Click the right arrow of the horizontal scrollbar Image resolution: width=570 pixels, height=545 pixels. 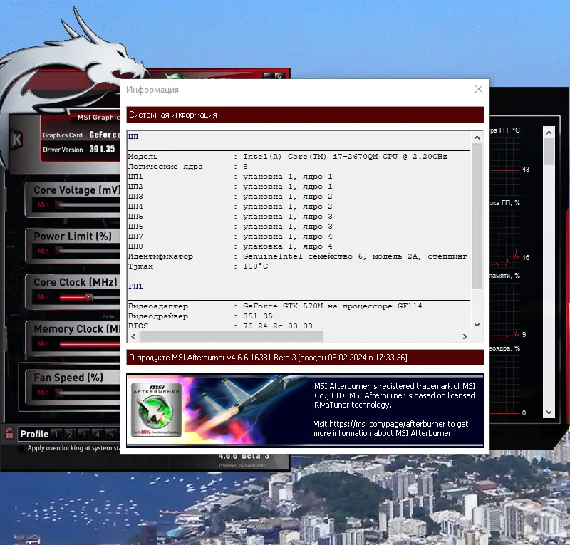click(x=465, y=337)
